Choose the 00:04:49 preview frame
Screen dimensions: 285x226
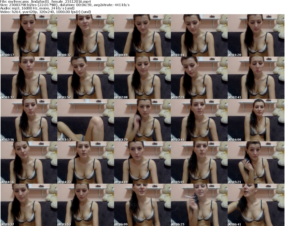pos(142,162)
